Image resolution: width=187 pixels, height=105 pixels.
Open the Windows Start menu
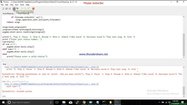3,102
